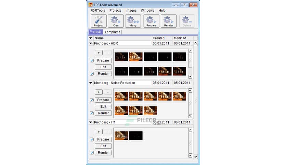Open the Help menu

tap(162, 11)
